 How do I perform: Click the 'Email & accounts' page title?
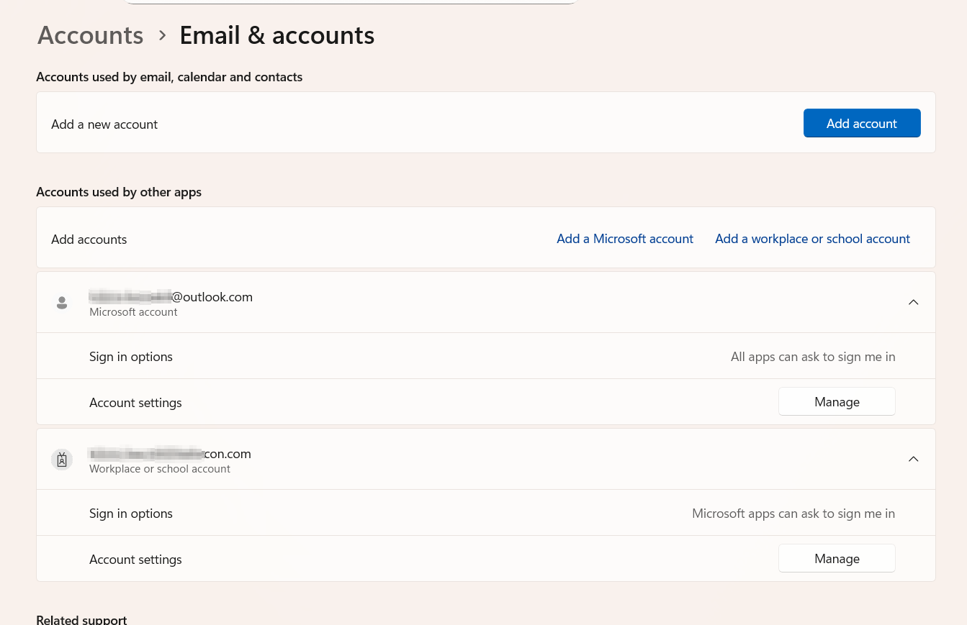click(277, 35)
